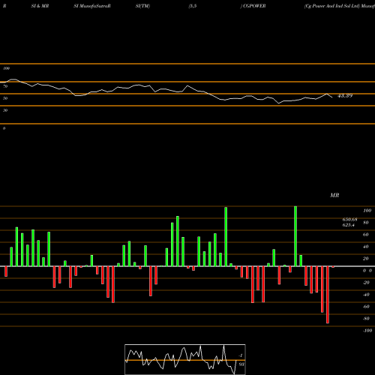Click the 'SI & MR' header text
This screenshot has height=375, width=375.
tap(40, 6)
